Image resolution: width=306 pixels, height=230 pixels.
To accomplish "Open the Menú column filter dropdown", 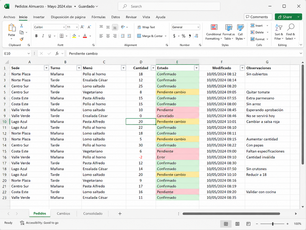I will click(123, 68).
